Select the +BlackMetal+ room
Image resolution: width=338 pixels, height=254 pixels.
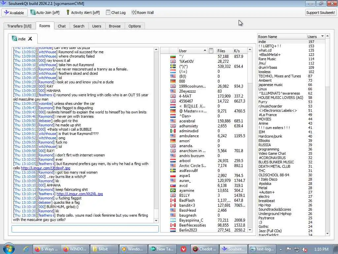269,55
